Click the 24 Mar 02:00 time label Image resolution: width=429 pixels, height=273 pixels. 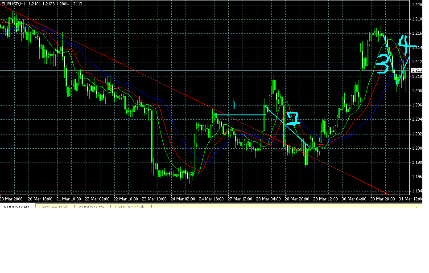coord(183,199)
